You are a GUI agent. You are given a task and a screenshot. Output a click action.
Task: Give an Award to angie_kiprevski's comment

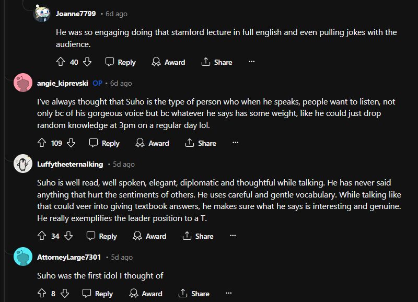[152, 143]
